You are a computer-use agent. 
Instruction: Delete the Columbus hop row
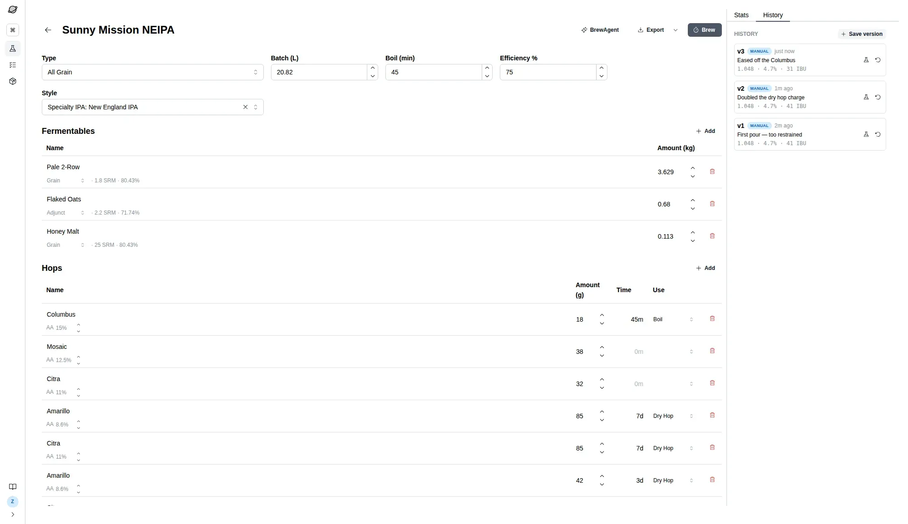coord(712,318)
